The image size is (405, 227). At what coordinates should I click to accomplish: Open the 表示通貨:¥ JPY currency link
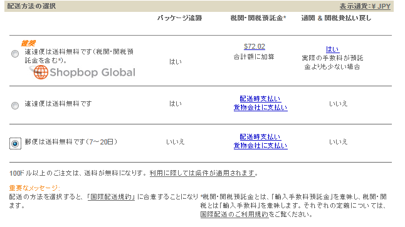coord(365,6)
